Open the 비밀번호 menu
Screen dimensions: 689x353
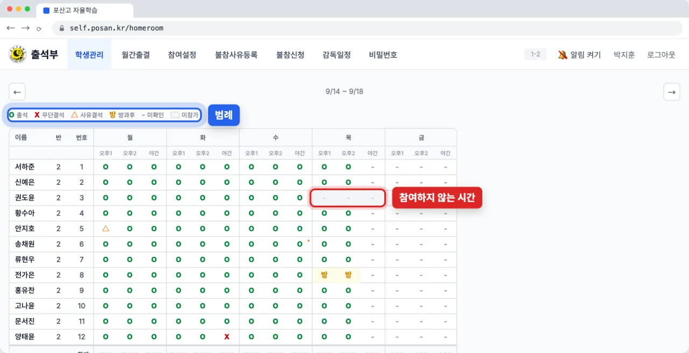click(383, 54)
